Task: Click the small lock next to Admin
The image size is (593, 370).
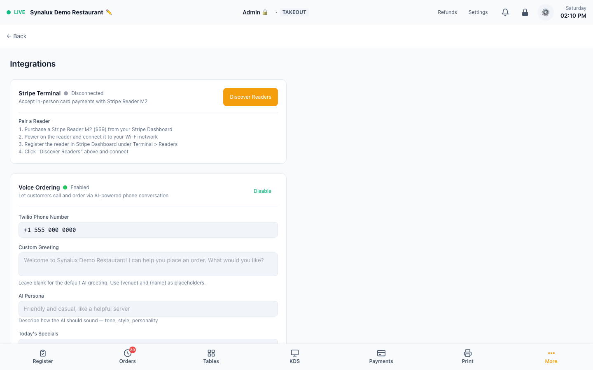Action: click(265, 12)
